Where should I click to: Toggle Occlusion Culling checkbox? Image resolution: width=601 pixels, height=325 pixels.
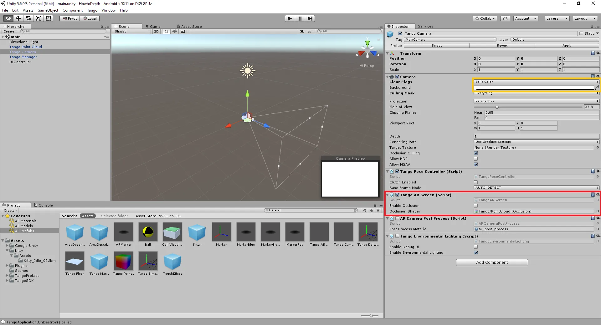[476, 153]
